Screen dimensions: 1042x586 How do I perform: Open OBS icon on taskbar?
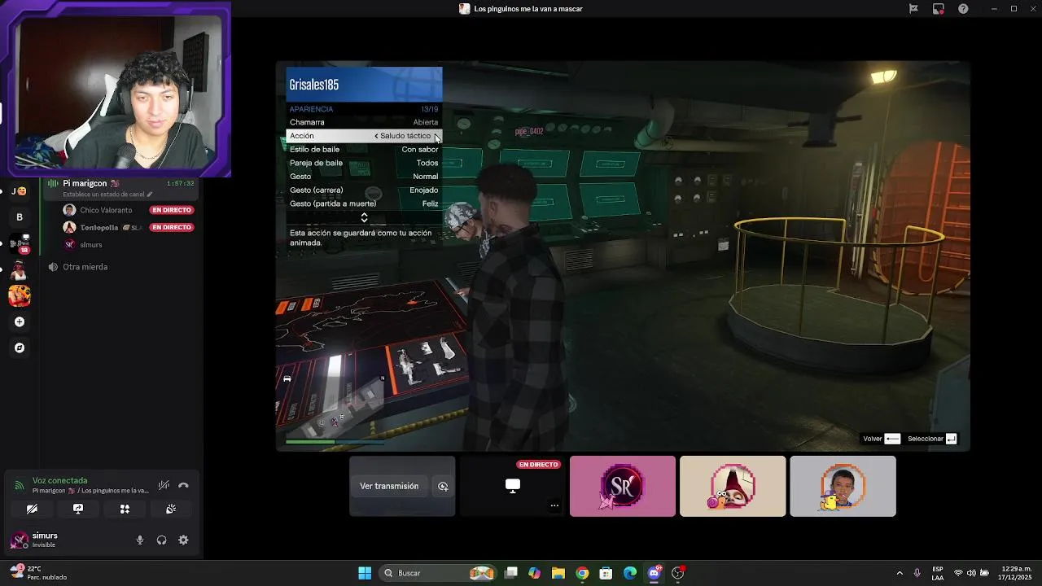(x=678, y=573)
